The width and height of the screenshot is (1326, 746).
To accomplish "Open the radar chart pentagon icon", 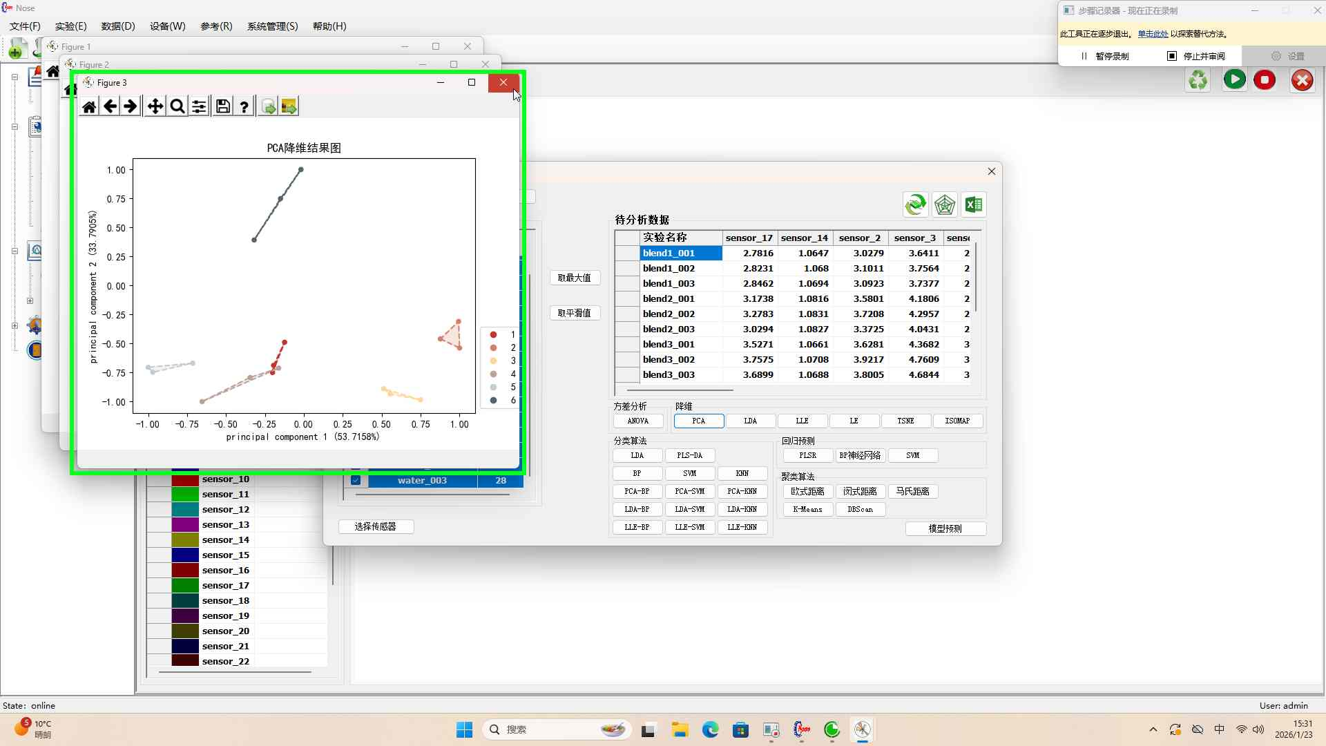I will (944, 204).
